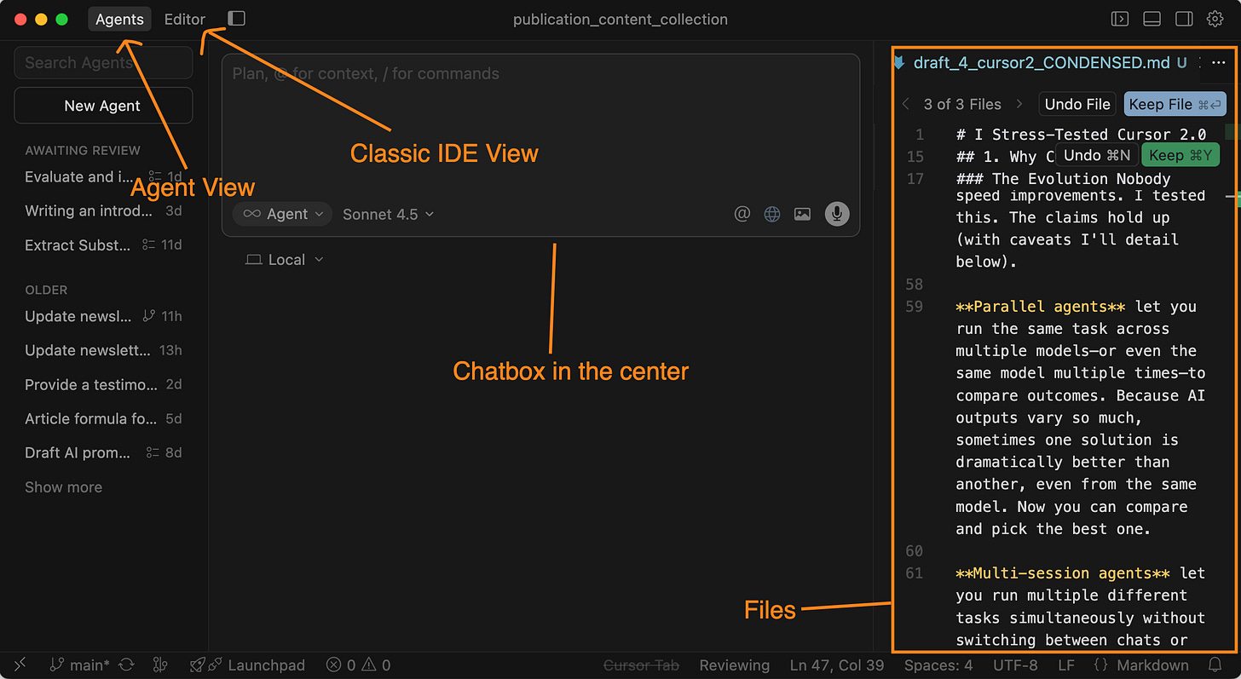The width and height of the screenshot is (1241, 679).
Task: Click the LF line ending indicator
Action: (1065, 665)
